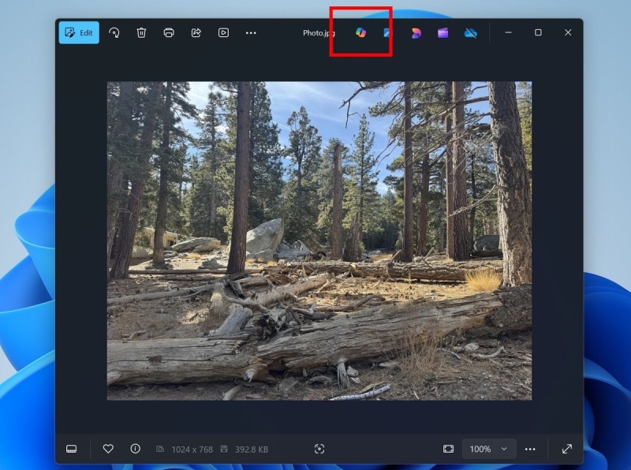Screen dimensions: 631x470
Task: Rotate the photo counterclockwise
Action: pos(114,32)
